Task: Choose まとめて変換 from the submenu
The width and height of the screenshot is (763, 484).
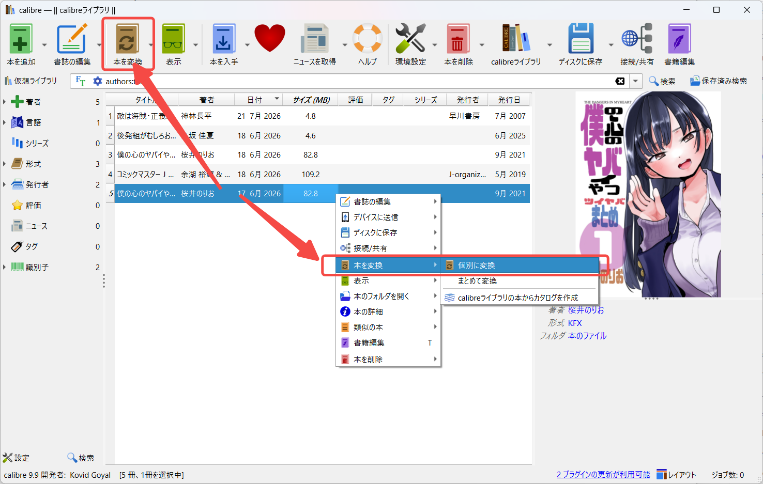Action: pyautogui.click(x=520, y=281)
